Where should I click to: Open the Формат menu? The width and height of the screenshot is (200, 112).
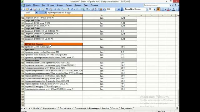(60, 5)
